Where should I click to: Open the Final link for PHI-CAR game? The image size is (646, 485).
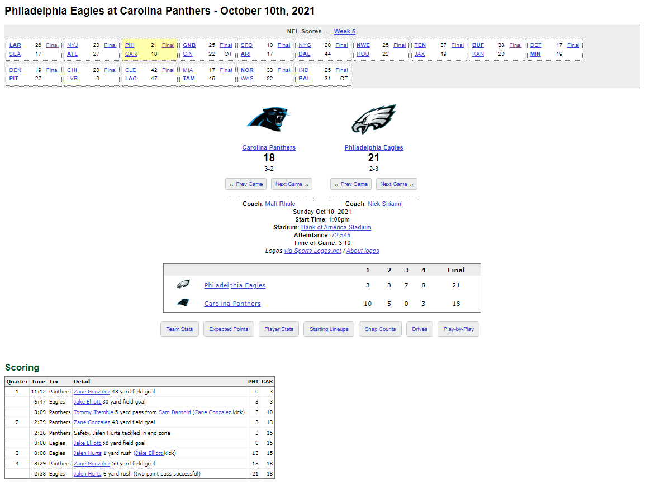click(x=168, y=45)
